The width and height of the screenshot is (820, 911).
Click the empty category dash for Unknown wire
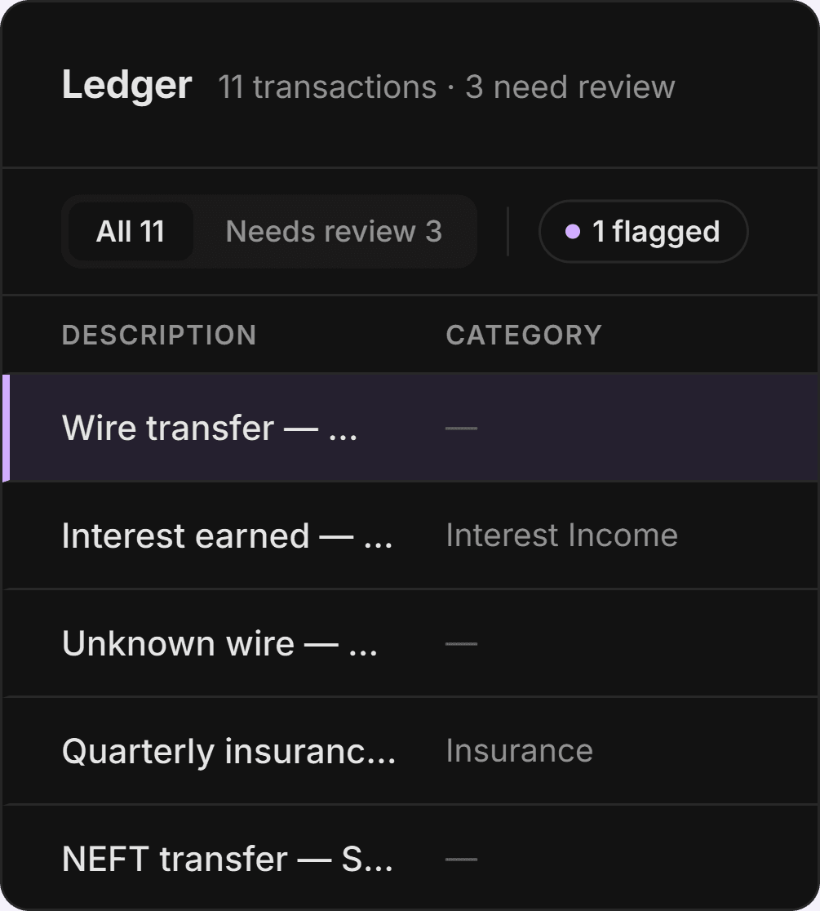click(x=461, y=644)
